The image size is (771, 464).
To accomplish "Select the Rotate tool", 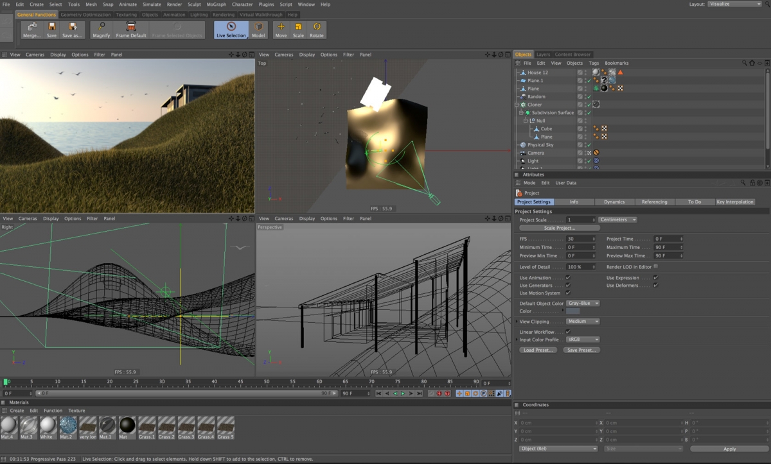I will (x=317, y=30).
